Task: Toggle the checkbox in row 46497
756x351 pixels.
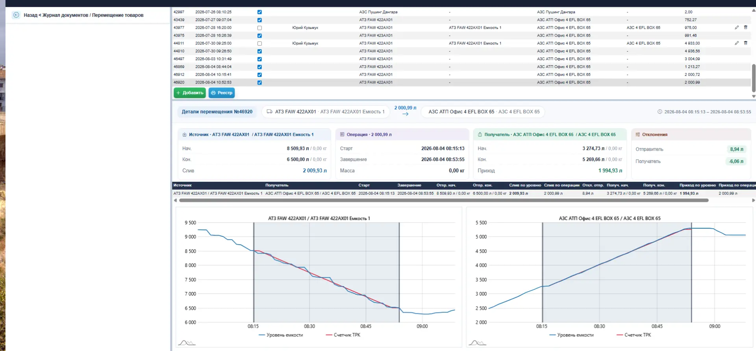Action: tap(259, 59)
